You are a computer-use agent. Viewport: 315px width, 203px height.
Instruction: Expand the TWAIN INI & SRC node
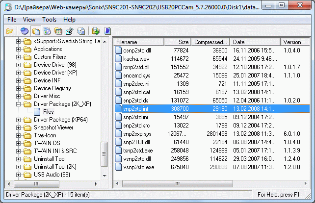coord(18,151)
